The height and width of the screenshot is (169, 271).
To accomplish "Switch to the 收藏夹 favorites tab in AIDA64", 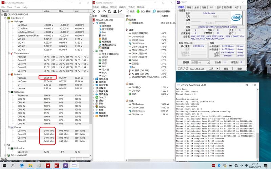I will 104,16.
